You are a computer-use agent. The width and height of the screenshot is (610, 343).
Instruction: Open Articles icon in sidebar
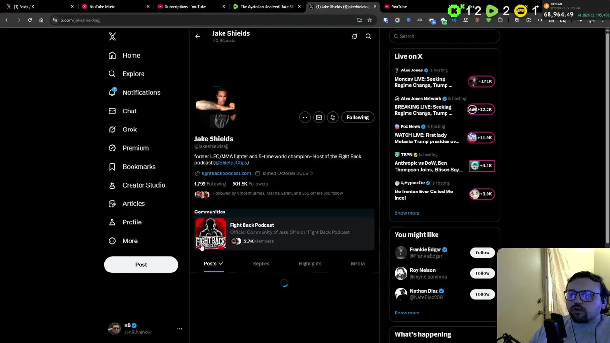point(112,203)
